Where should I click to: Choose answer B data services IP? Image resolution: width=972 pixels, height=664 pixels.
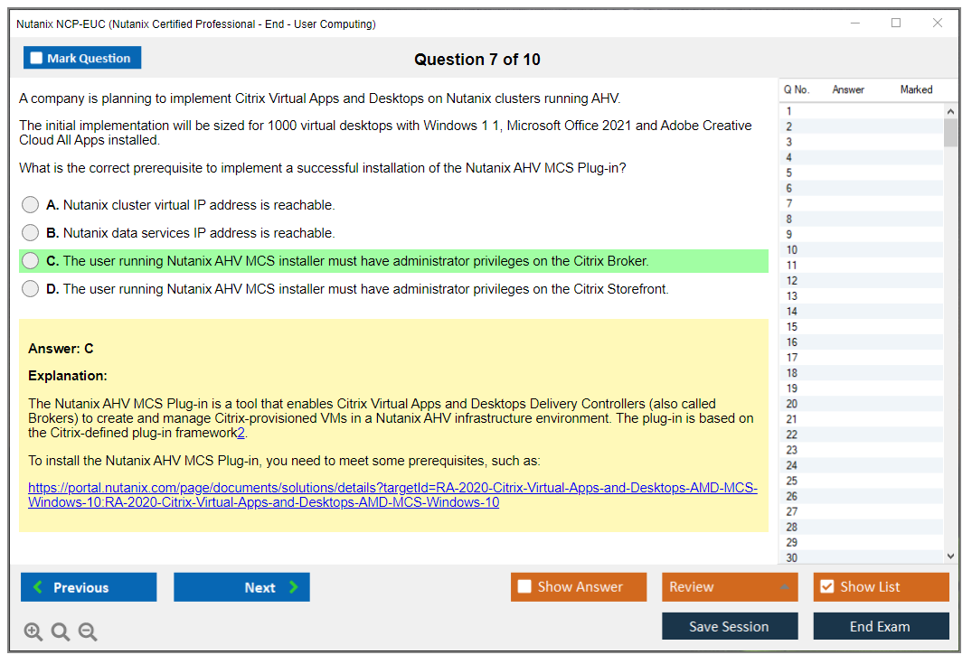click(x=31, y=233)
